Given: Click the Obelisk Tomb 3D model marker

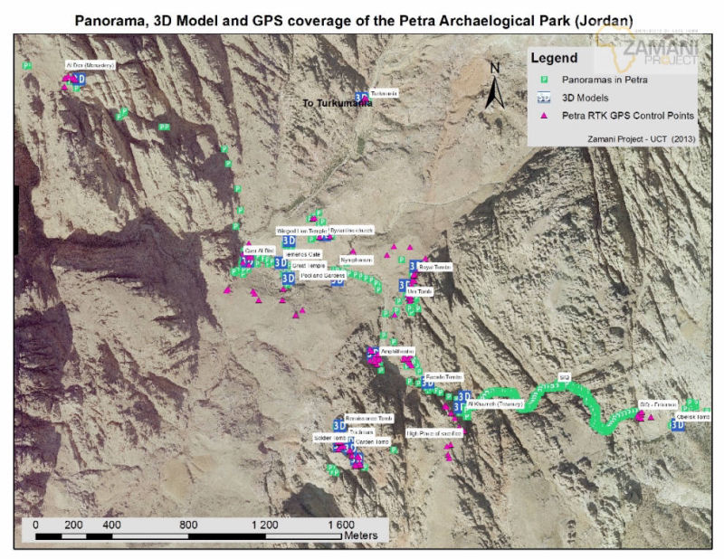Looking at the screenshot, I should [679, 426].
